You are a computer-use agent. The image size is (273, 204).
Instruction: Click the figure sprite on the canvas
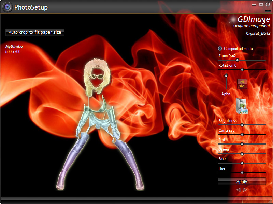[x=100, y=124]
